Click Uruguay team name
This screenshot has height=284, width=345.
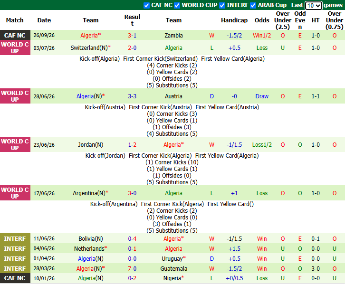click(x=173, y=258)
